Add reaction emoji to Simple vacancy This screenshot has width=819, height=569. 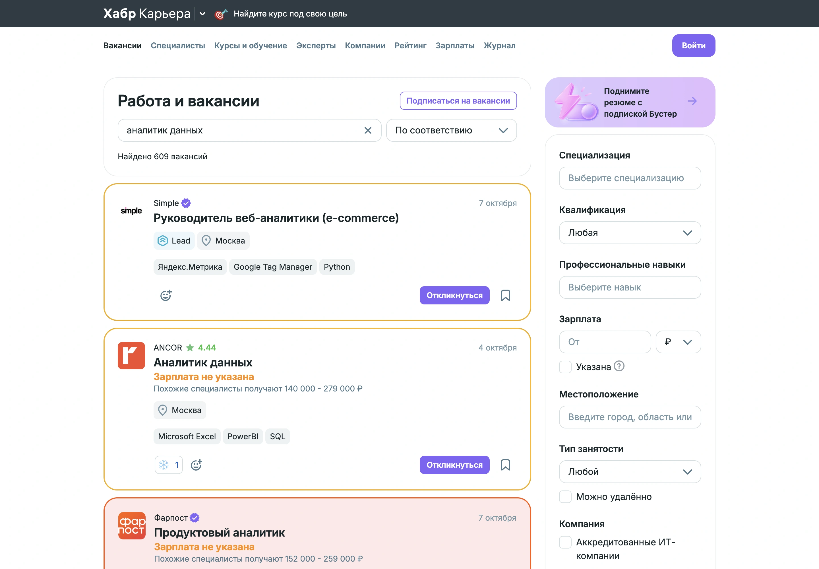166,295
